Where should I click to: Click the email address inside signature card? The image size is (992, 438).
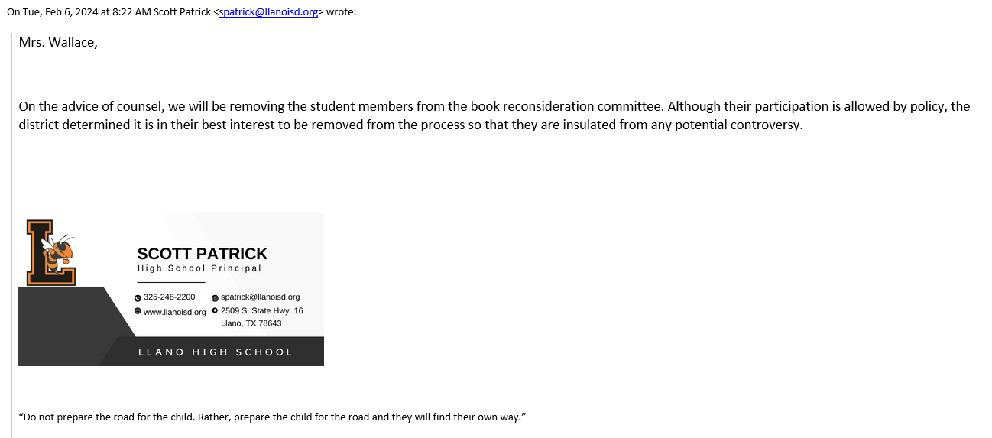pyautogui.click(x=260, y=297)
